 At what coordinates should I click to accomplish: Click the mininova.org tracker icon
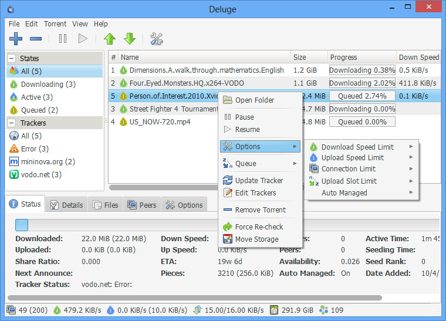14,161
